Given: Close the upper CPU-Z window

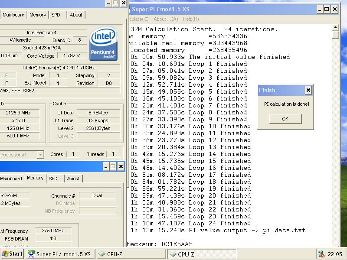Looking at the screenshot, I should click(124, 3).
